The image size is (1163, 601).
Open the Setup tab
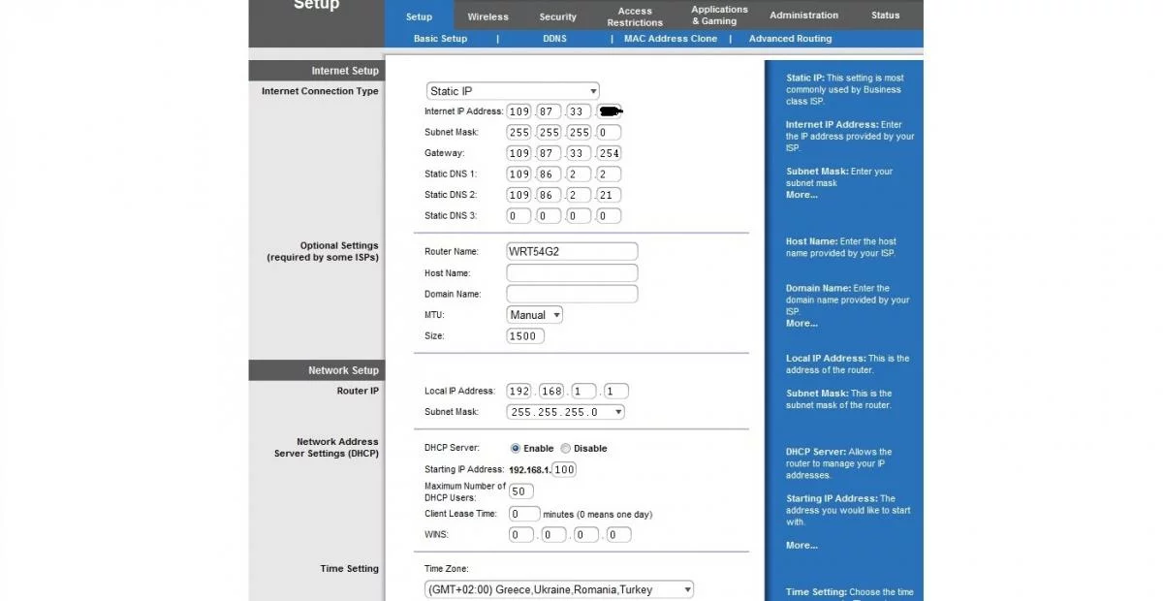click(419, 16)
